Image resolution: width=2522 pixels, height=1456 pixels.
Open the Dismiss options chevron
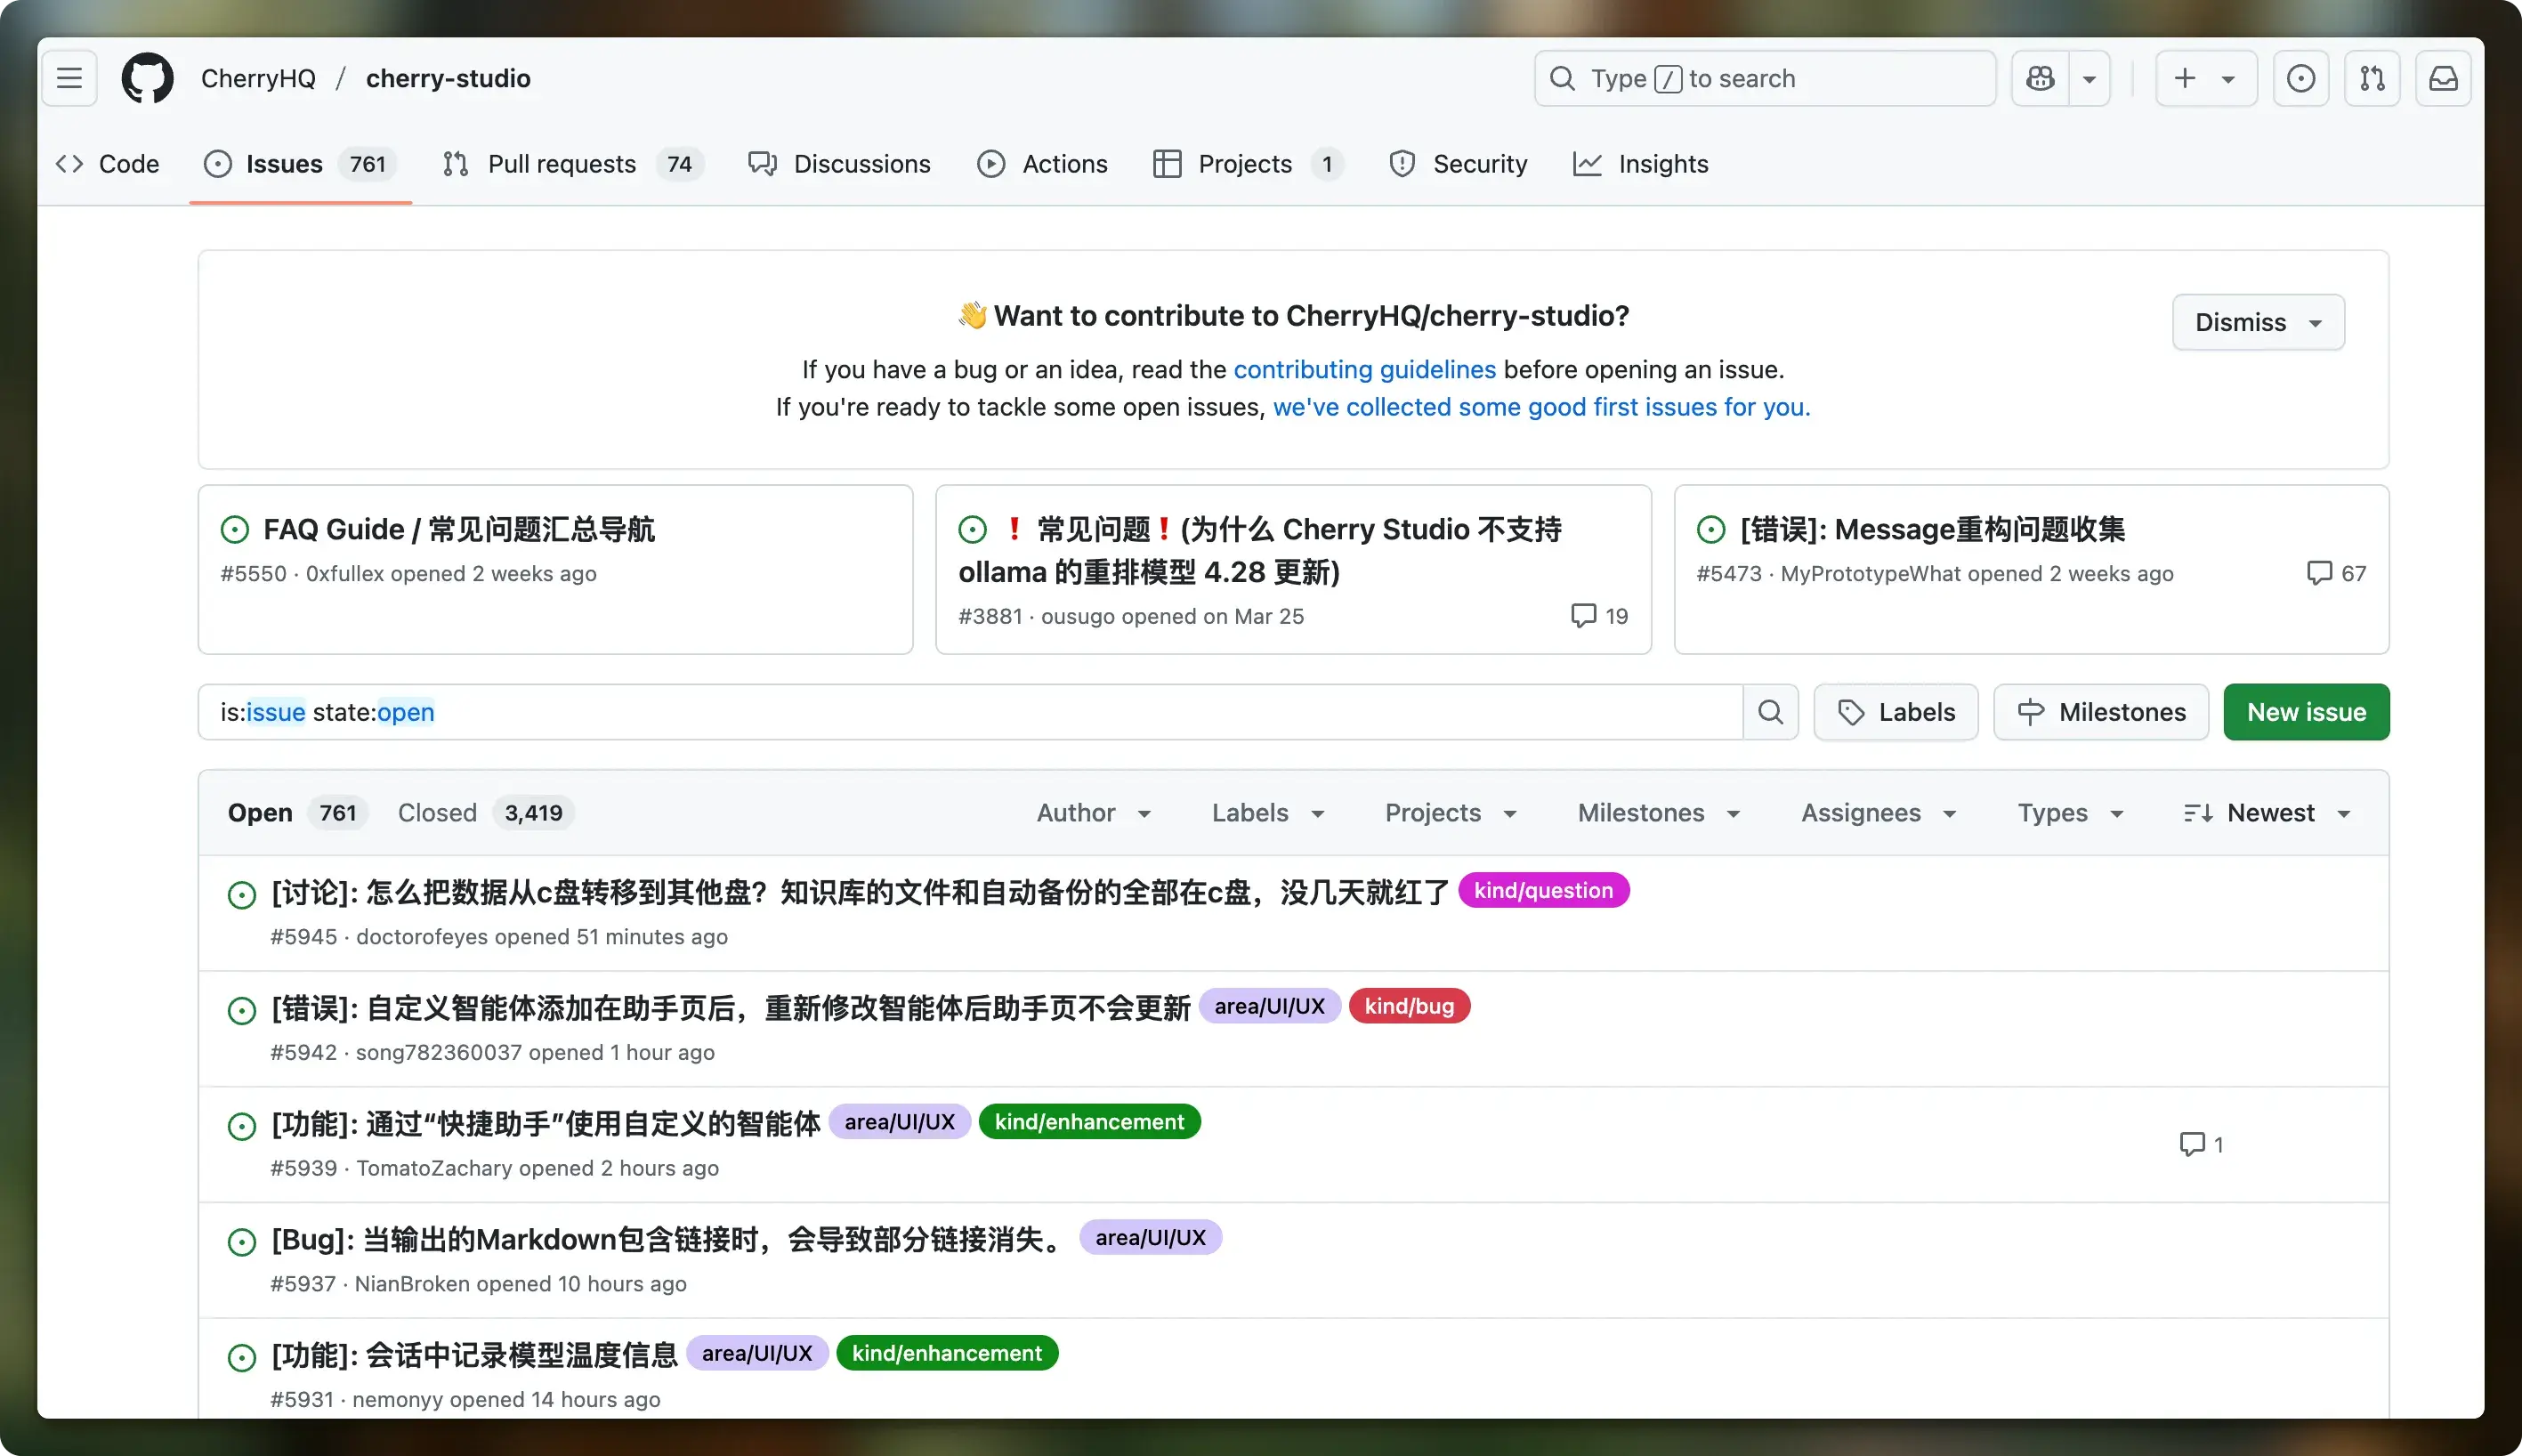click(2316, 322)
